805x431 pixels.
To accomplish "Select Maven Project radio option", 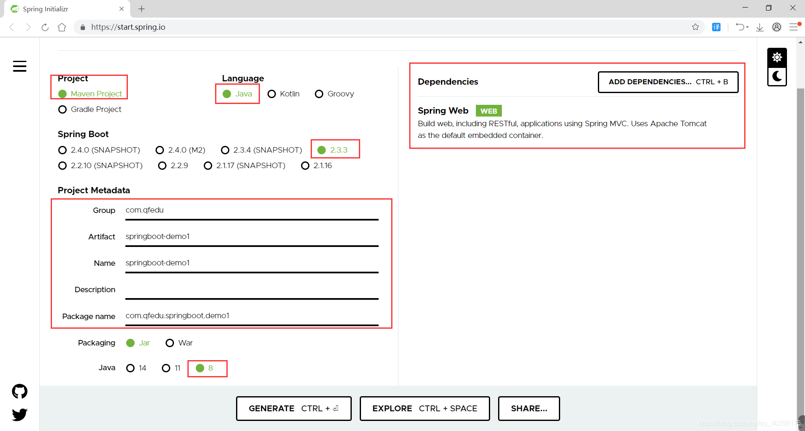I will 90,94.
